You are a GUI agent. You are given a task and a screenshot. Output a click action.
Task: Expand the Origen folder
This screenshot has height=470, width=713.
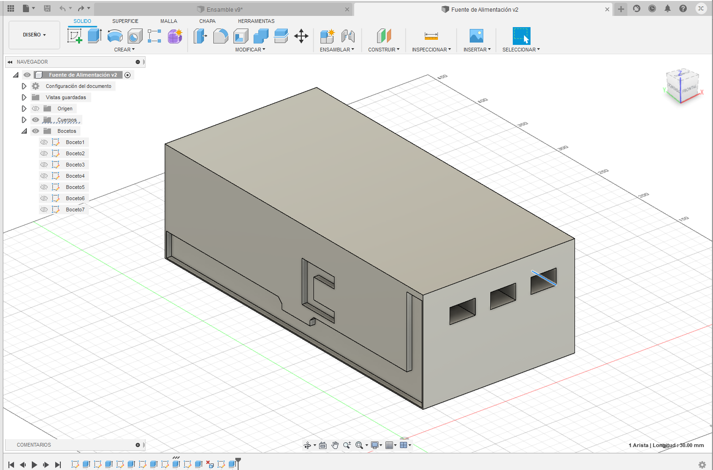(24, 108)
